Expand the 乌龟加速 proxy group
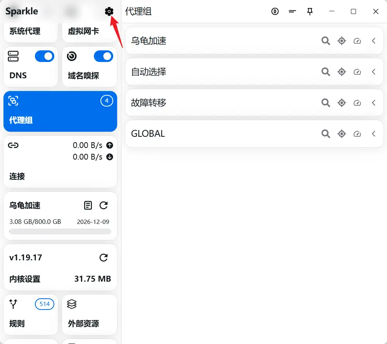Viewport: 387px width, 344px height. tap(373, 41)
